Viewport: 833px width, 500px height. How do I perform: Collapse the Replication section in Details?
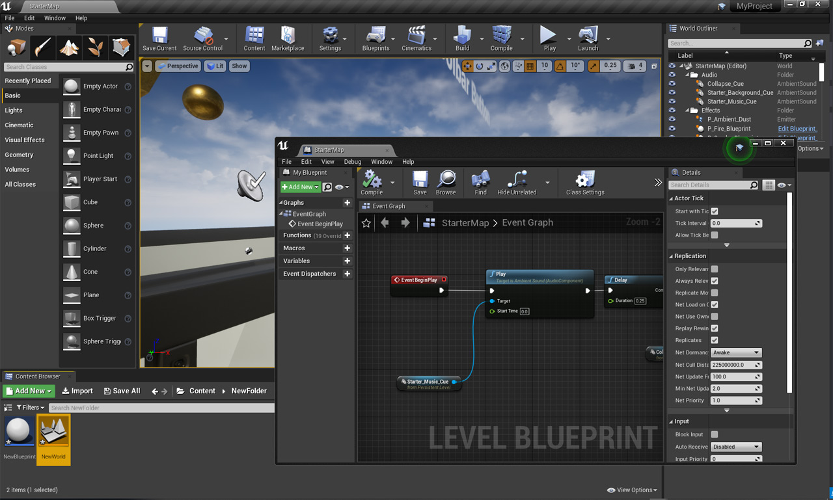672,256
